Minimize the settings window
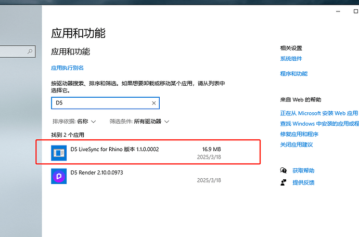 [338, 11]
